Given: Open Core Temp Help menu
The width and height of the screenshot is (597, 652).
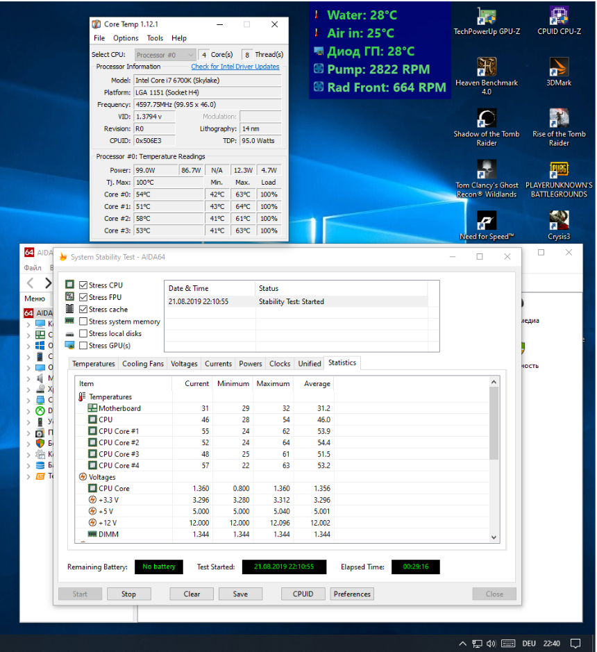Looking at the screenshot, I should [x=179, y=37].
